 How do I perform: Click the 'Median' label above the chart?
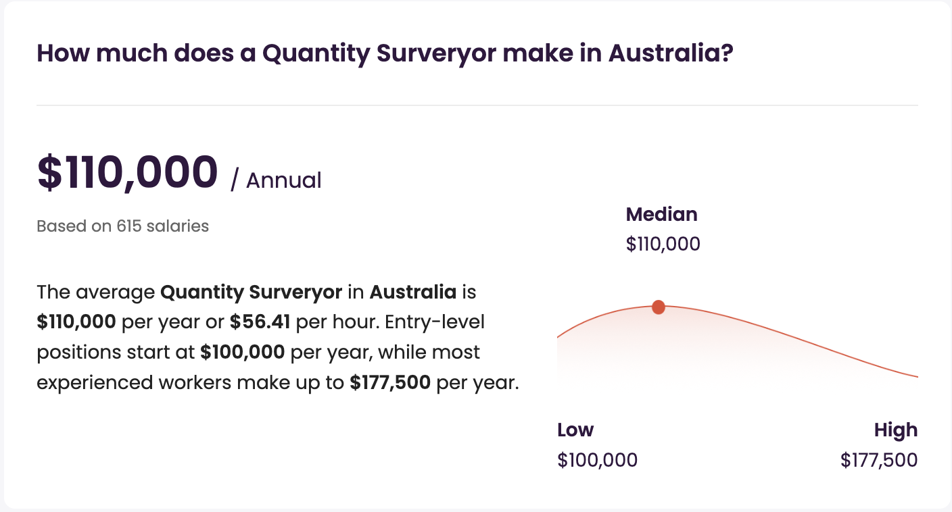coord(661,215)
